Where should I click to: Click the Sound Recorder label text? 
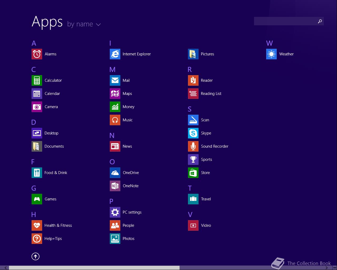tap(215, 146)
